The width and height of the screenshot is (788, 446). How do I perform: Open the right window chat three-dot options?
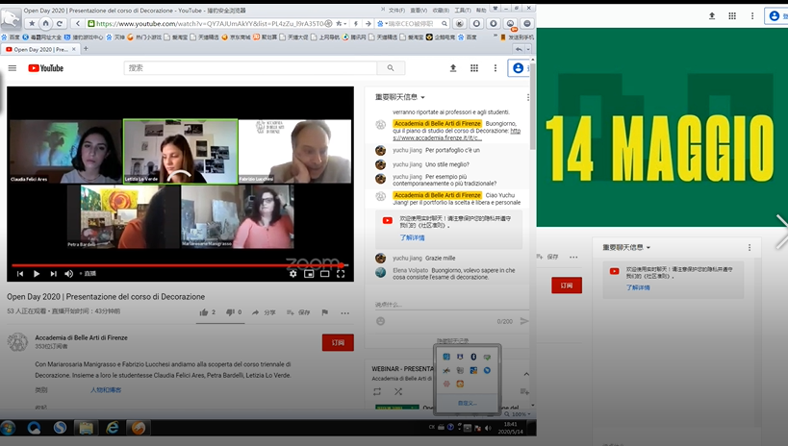point(750,248)
